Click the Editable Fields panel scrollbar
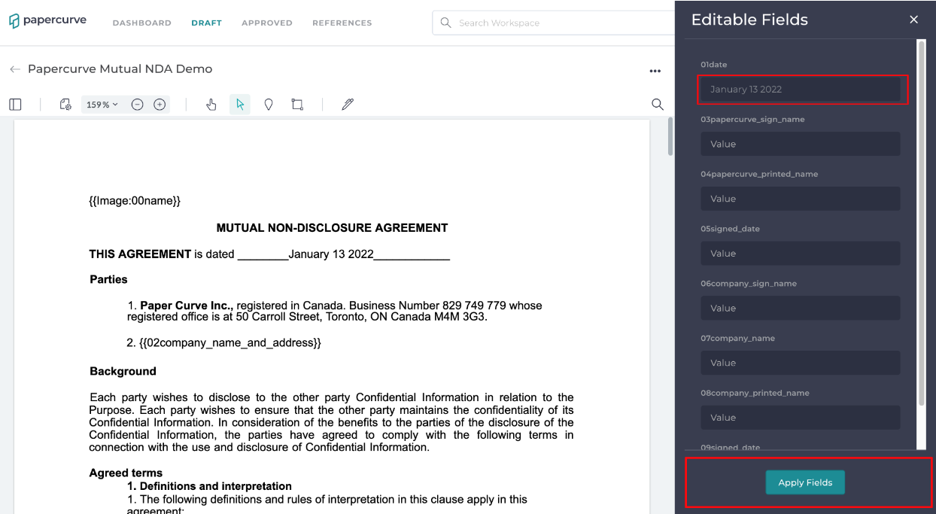 point(921,222)
